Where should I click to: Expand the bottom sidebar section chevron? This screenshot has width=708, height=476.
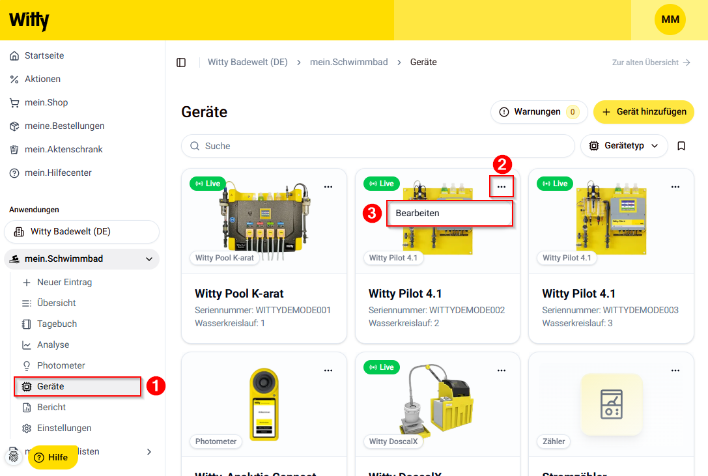[x=149, y=452]
